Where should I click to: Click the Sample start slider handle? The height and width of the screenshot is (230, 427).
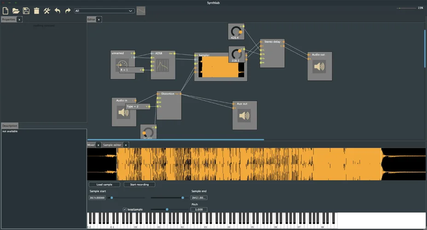click(x=111, y=198)
